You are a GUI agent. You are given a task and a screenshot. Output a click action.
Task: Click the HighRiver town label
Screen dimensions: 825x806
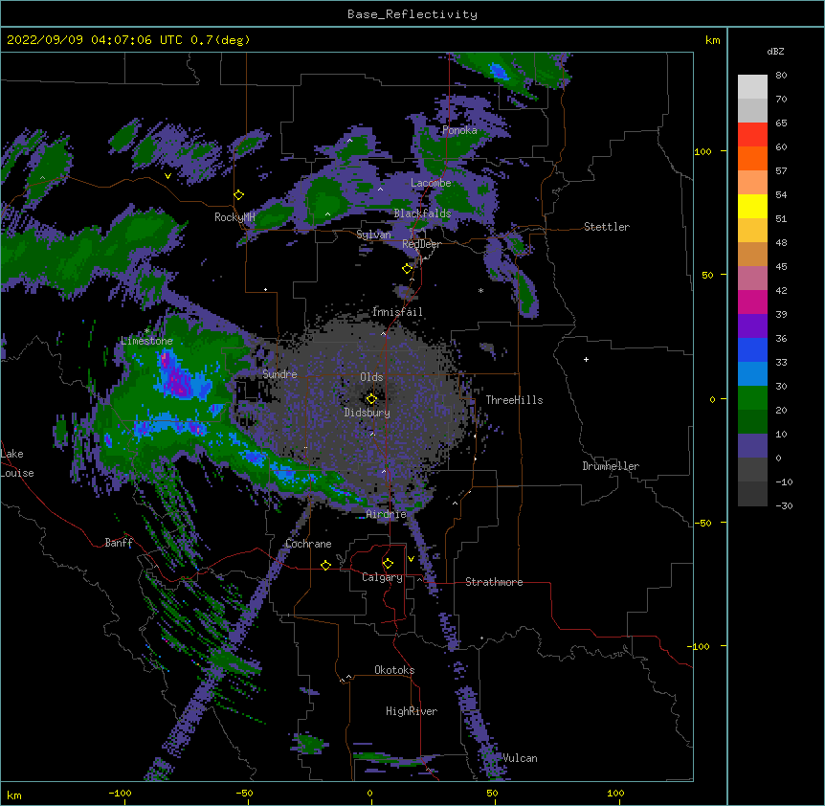point(412,711)
